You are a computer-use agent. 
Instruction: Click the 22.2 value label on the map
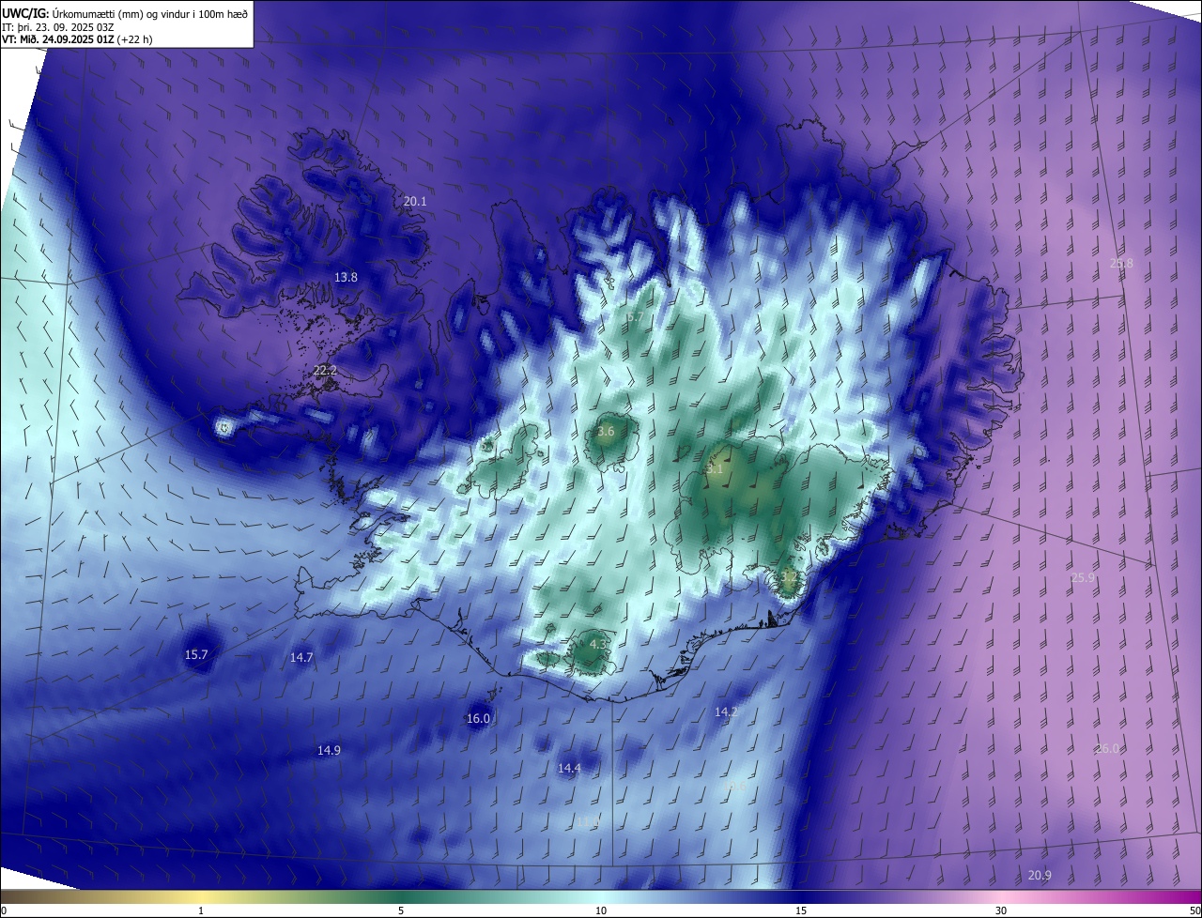(x=325, y=371)
